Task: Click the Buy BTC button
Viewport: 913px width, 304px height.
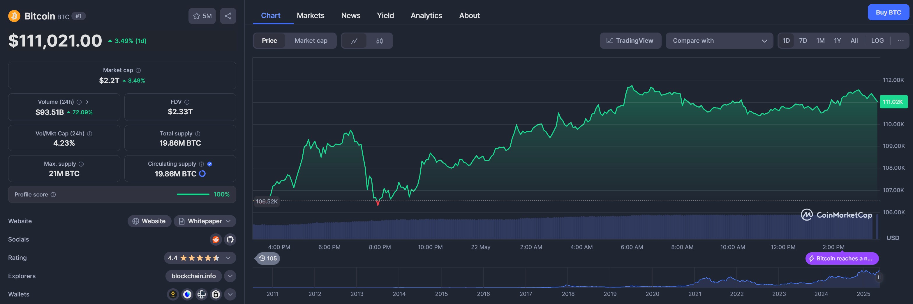Action: tap(888, 12)
